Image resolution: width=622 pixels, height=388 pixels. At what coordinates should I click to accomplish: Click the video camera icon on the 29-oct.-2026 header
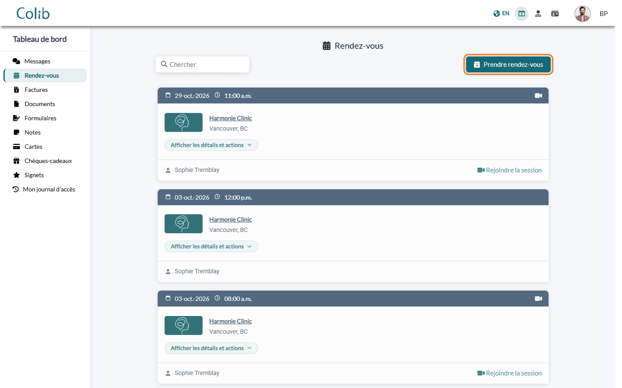pyautogui.click(x=539, y=96)
